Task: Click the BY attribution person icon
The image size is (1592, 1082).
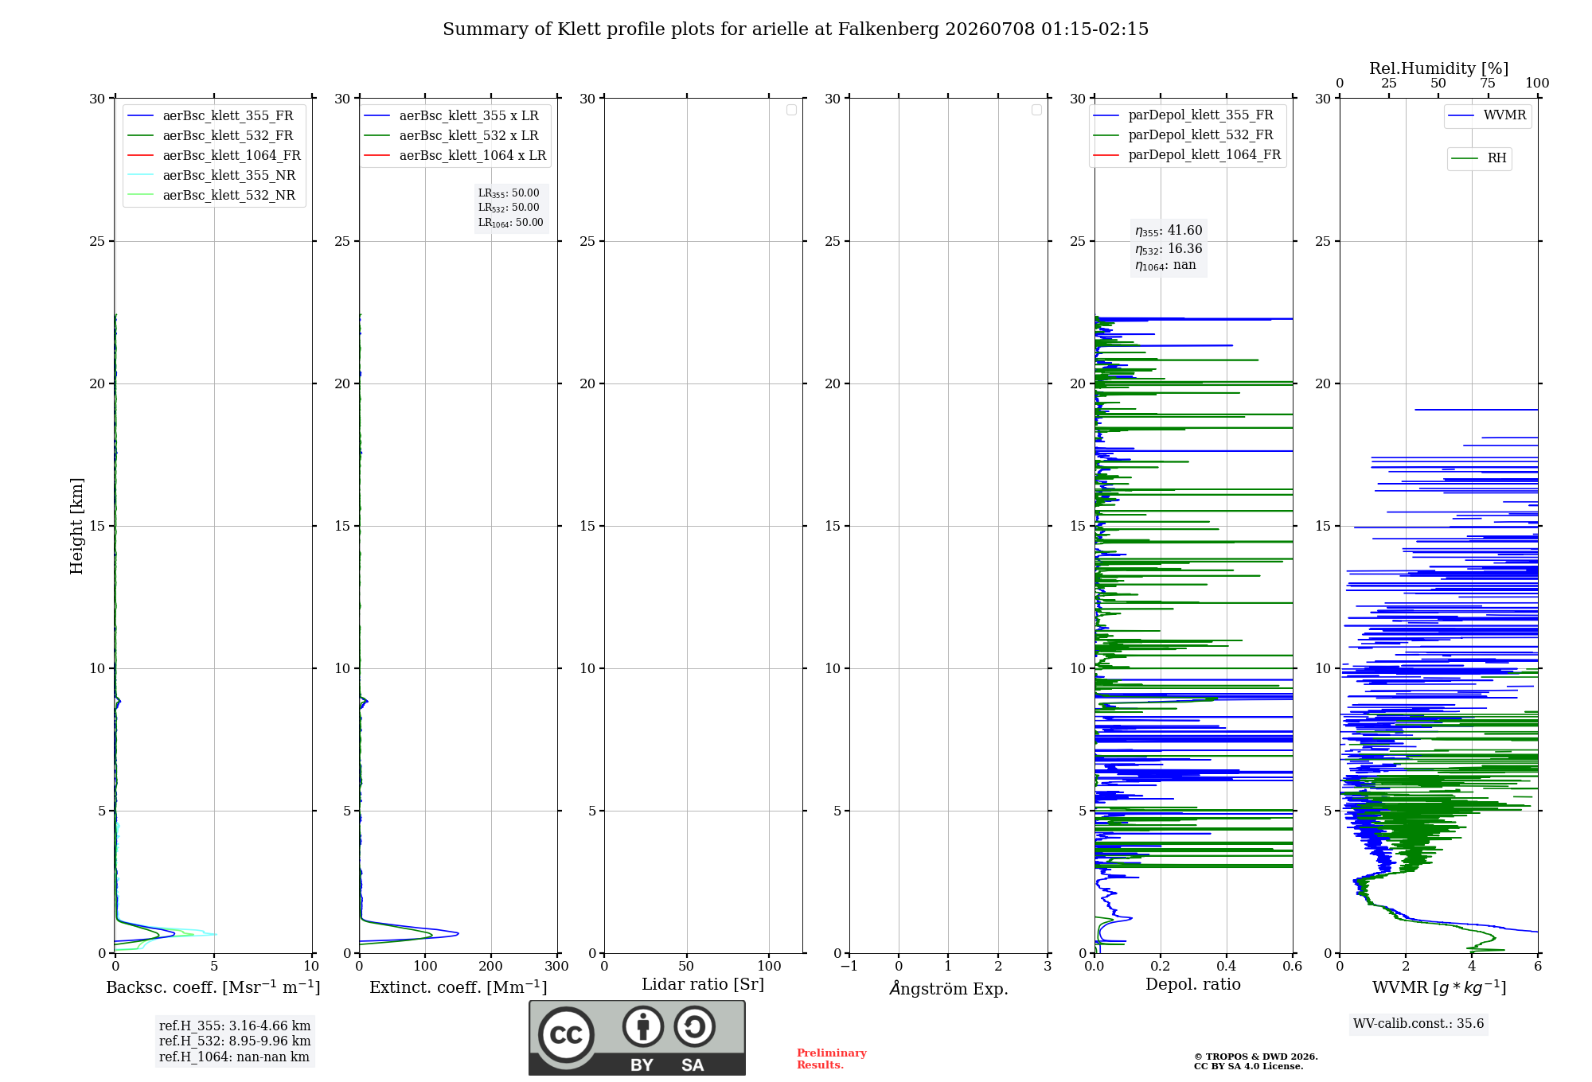Action: pyautogui.click(x=643, y=1026)
